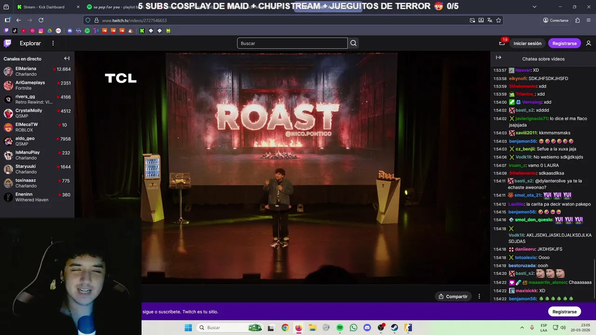This screenshot has width=596, height=335.
Task: Open IsManuPlay channel in sidebar
Action: click(37, 155)
